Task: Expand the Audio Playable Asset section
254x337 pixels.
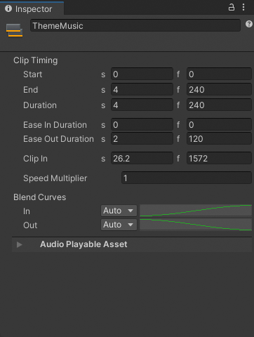Action: (20, 244)
